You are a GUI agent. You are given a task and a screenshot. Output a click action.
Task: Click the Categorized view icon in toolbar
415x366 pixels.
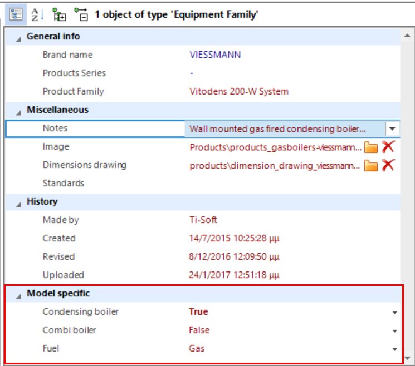point(16,14)
